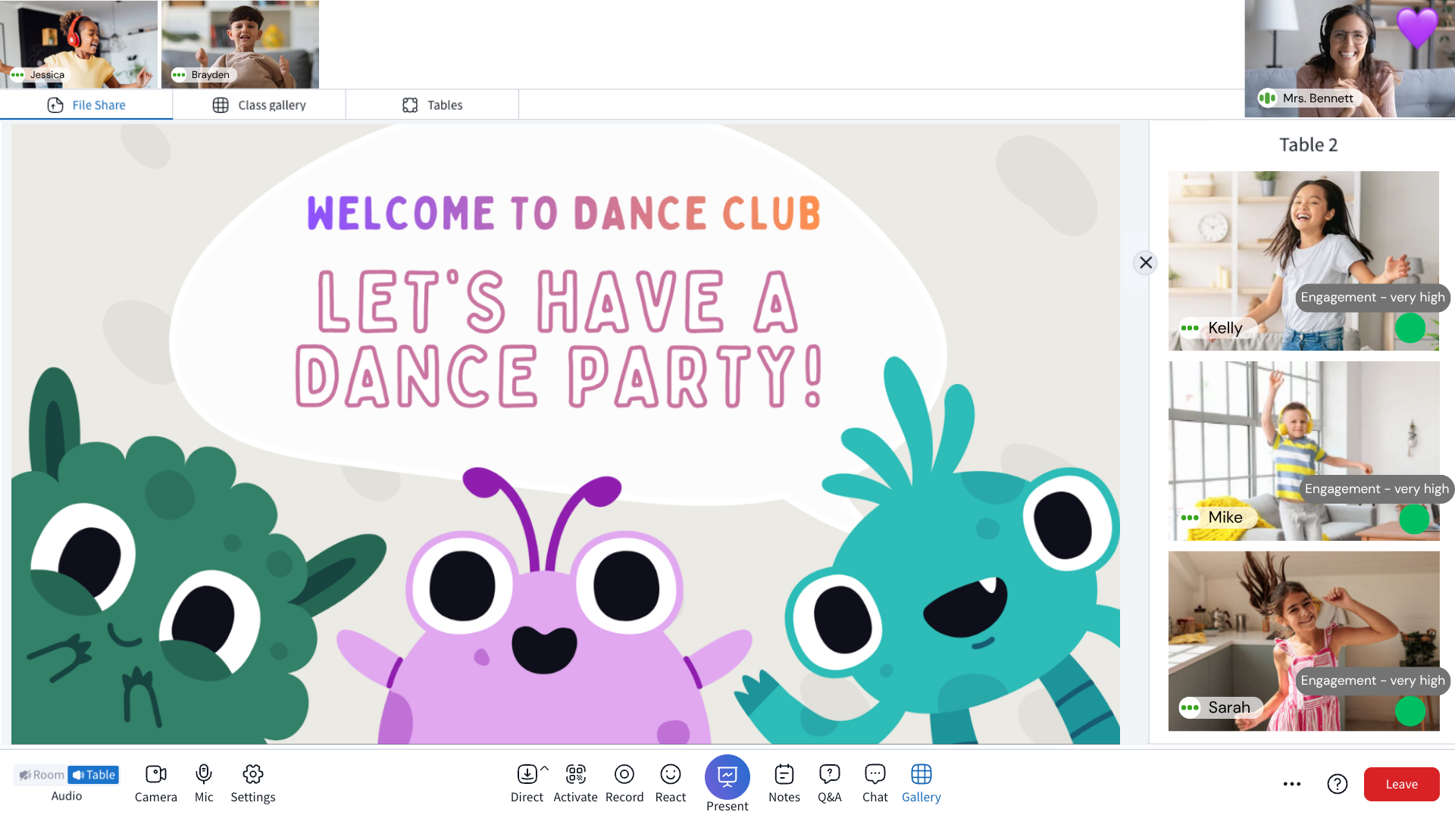The width and height of the screenshot is (1455, 818).
Task: Leave the class session
Action: 1401,784
